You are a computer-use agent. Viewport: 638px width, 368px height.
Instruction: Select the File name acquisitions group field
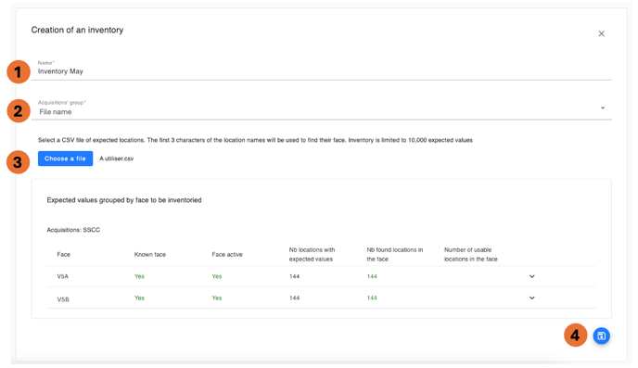(x=321, y=109)
